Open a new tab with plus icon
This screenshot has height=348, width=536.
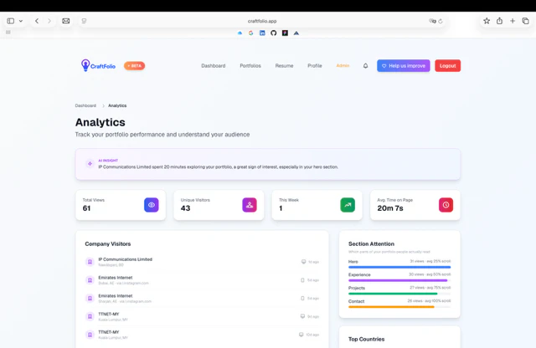point(513,21)
